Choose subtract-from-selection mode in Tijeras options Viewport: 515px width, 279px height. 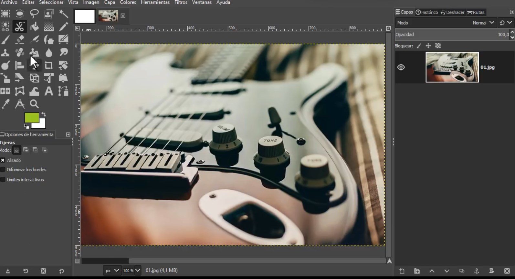(35, 150)
